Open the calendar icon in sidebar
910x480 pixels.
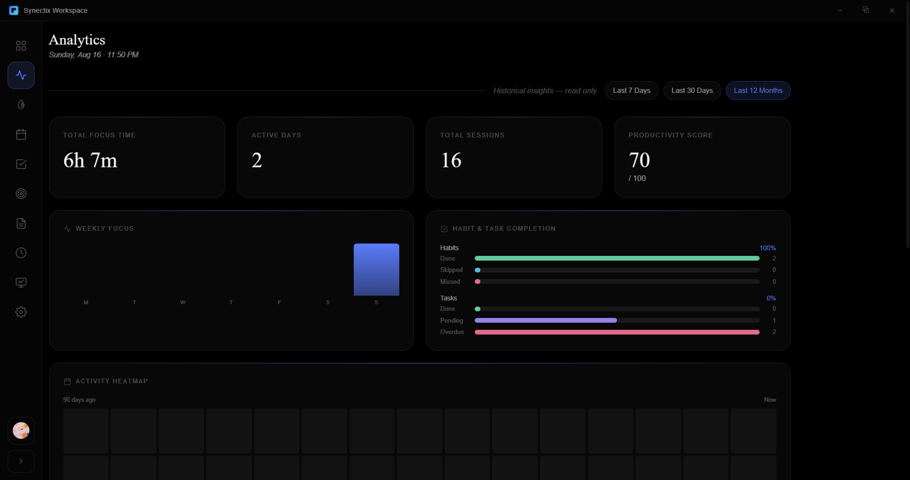coord(21,135)
